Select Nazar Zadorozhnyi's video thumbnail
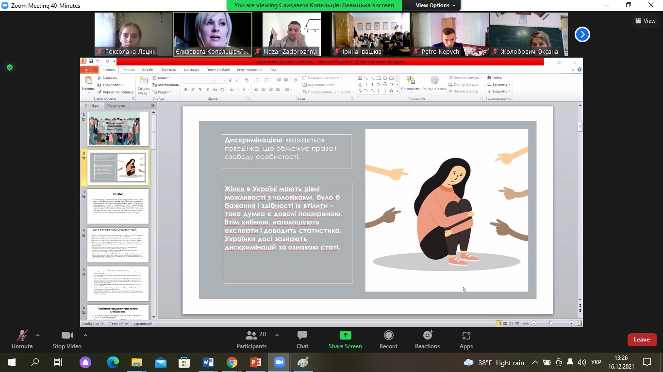 coord(291,34)
